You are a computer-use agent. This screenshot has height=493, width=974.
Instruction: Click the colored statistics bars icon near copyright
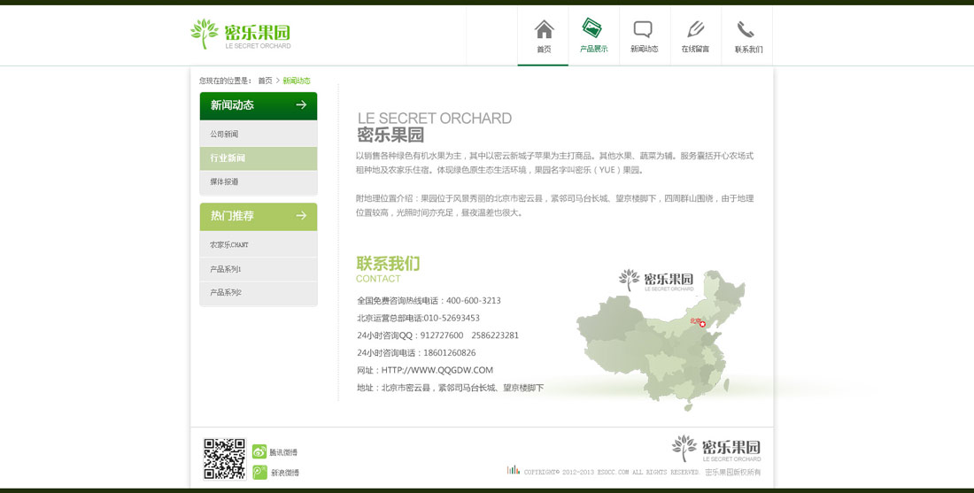pyautogui.click(x=513, y=470)
